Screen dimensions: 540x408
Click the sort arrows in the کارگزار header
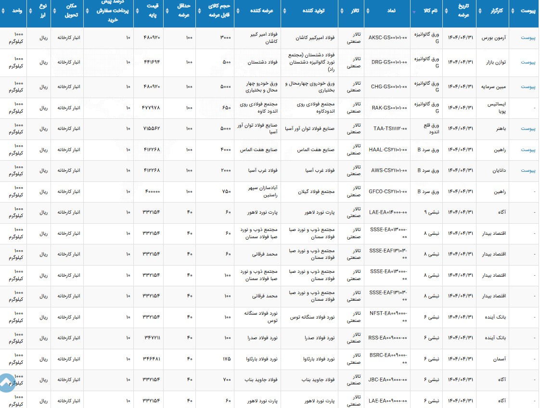(x=480, y=11)
